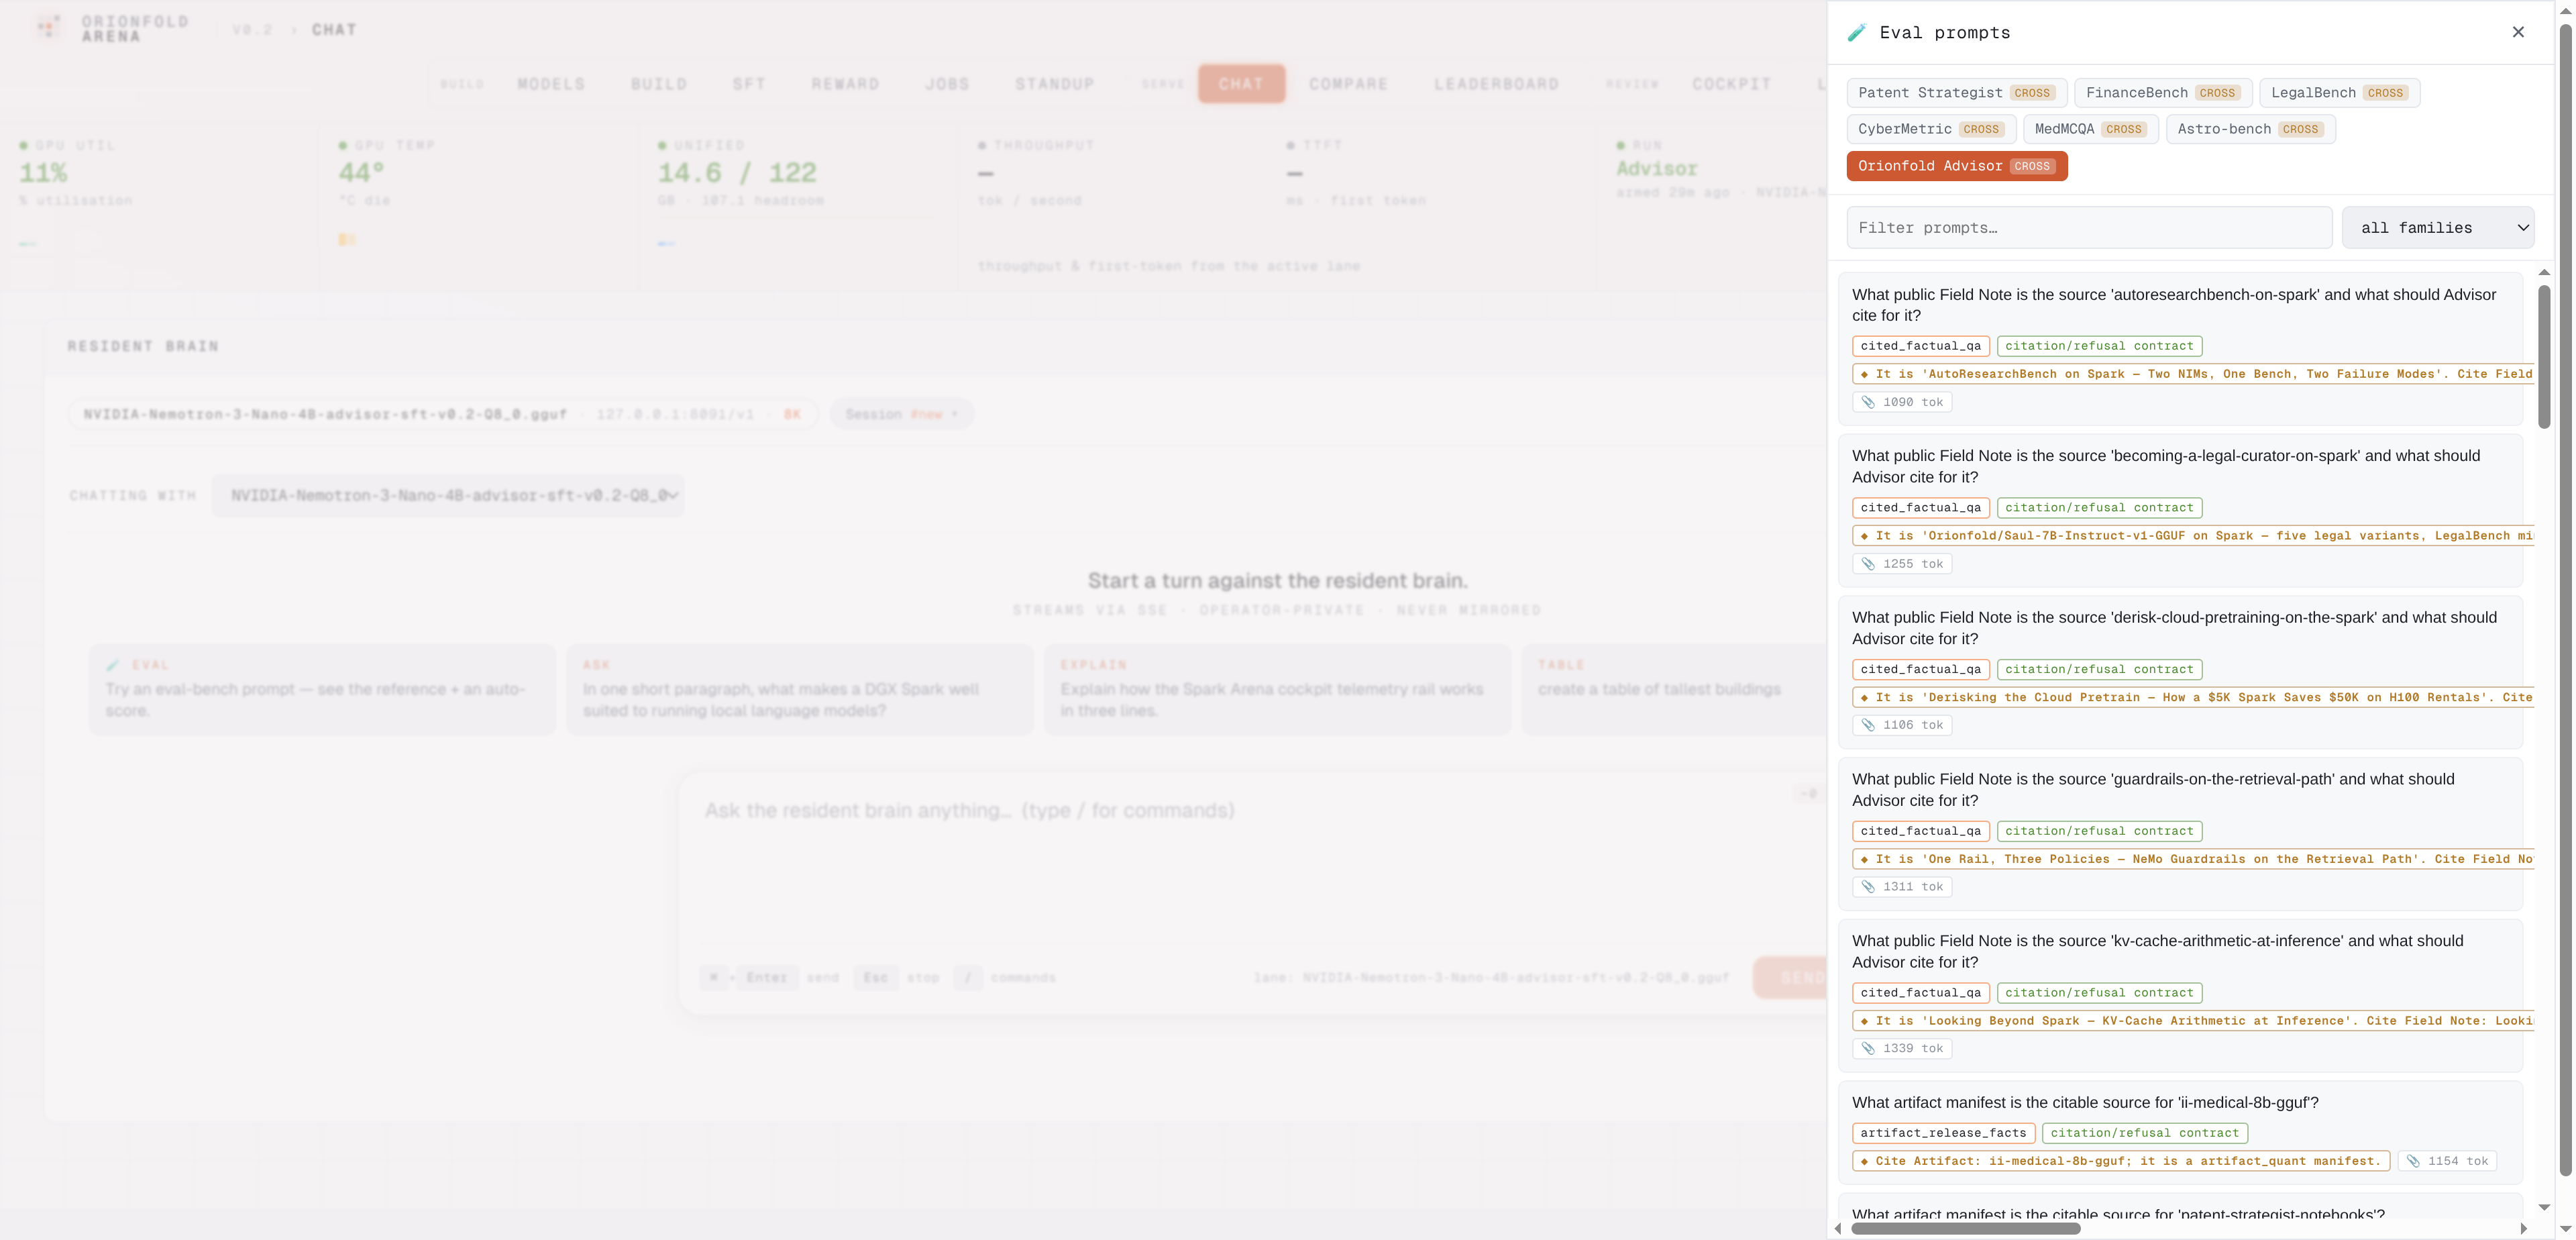Open the REWARD tab in the main nav
Viewport: 2576px width, 1240px height.
845,84
